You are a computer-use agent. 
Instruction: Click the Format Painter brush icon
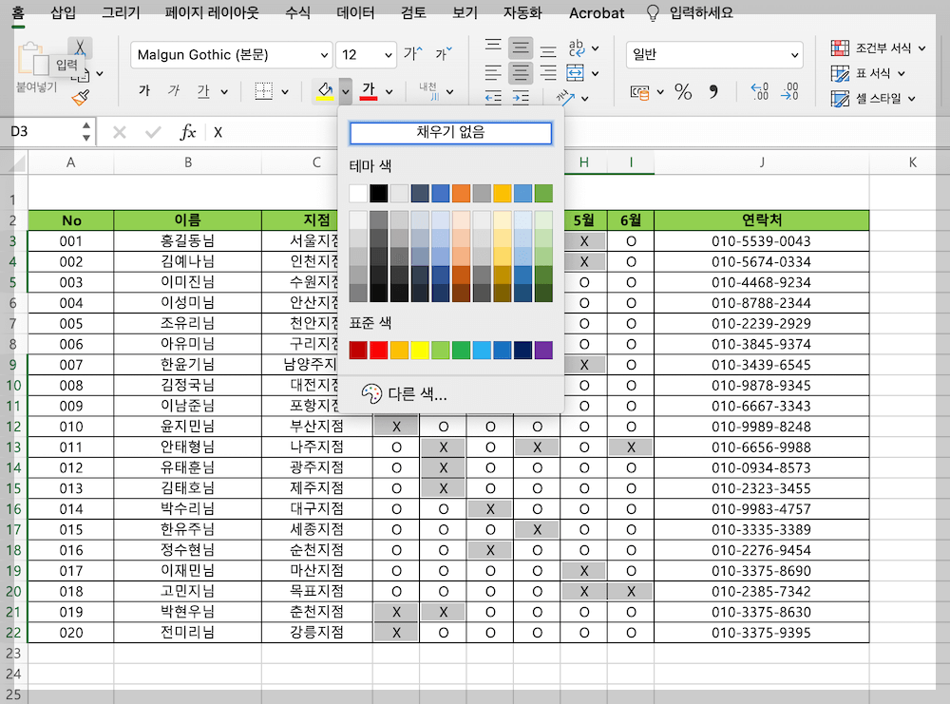coord(80,98)
